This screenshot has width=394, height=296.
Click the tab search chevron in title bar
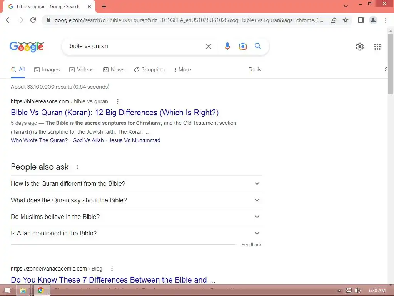(346, 7)
